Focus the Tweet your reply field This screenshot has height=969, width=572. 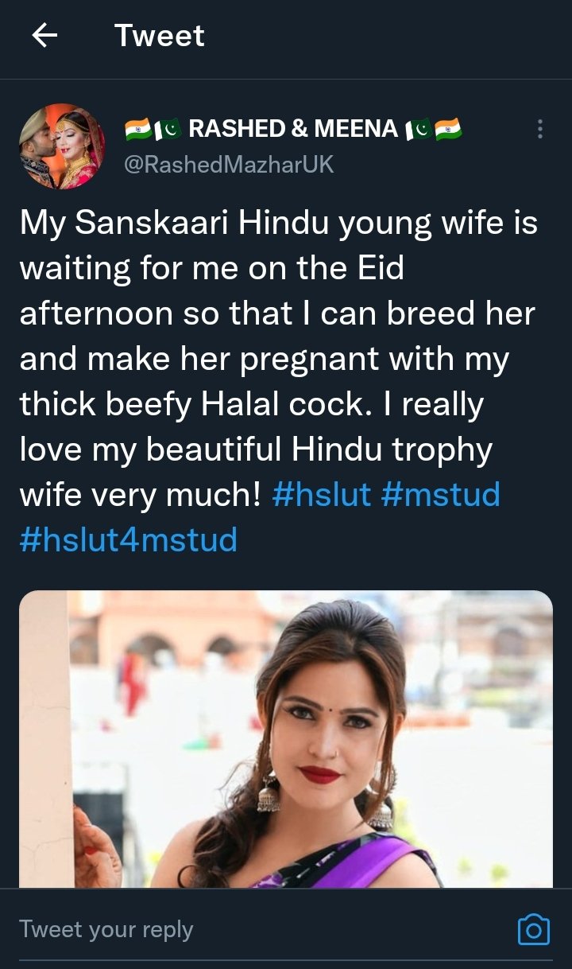pos(106,929)
